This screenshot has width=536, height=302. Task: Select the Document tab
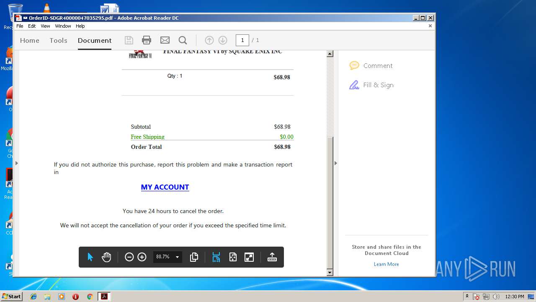95,40
